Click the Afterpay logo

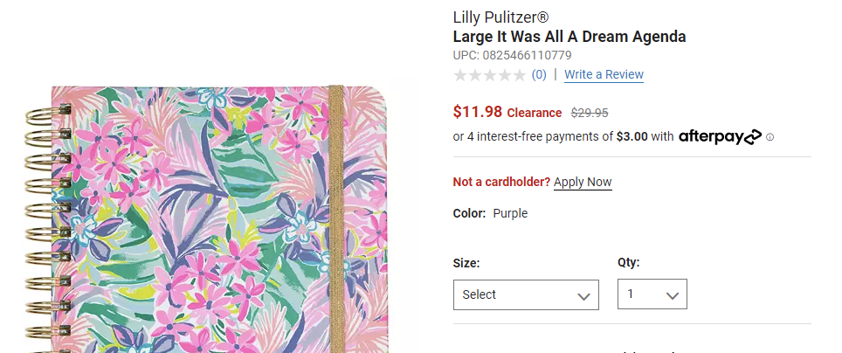pyautogui.click(x=720, y=136)
